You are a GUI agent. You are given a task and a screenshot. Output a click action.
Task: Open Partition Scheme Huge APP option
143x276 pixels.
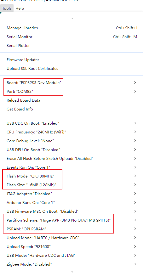pyautogui.click(x=72, y=220)
